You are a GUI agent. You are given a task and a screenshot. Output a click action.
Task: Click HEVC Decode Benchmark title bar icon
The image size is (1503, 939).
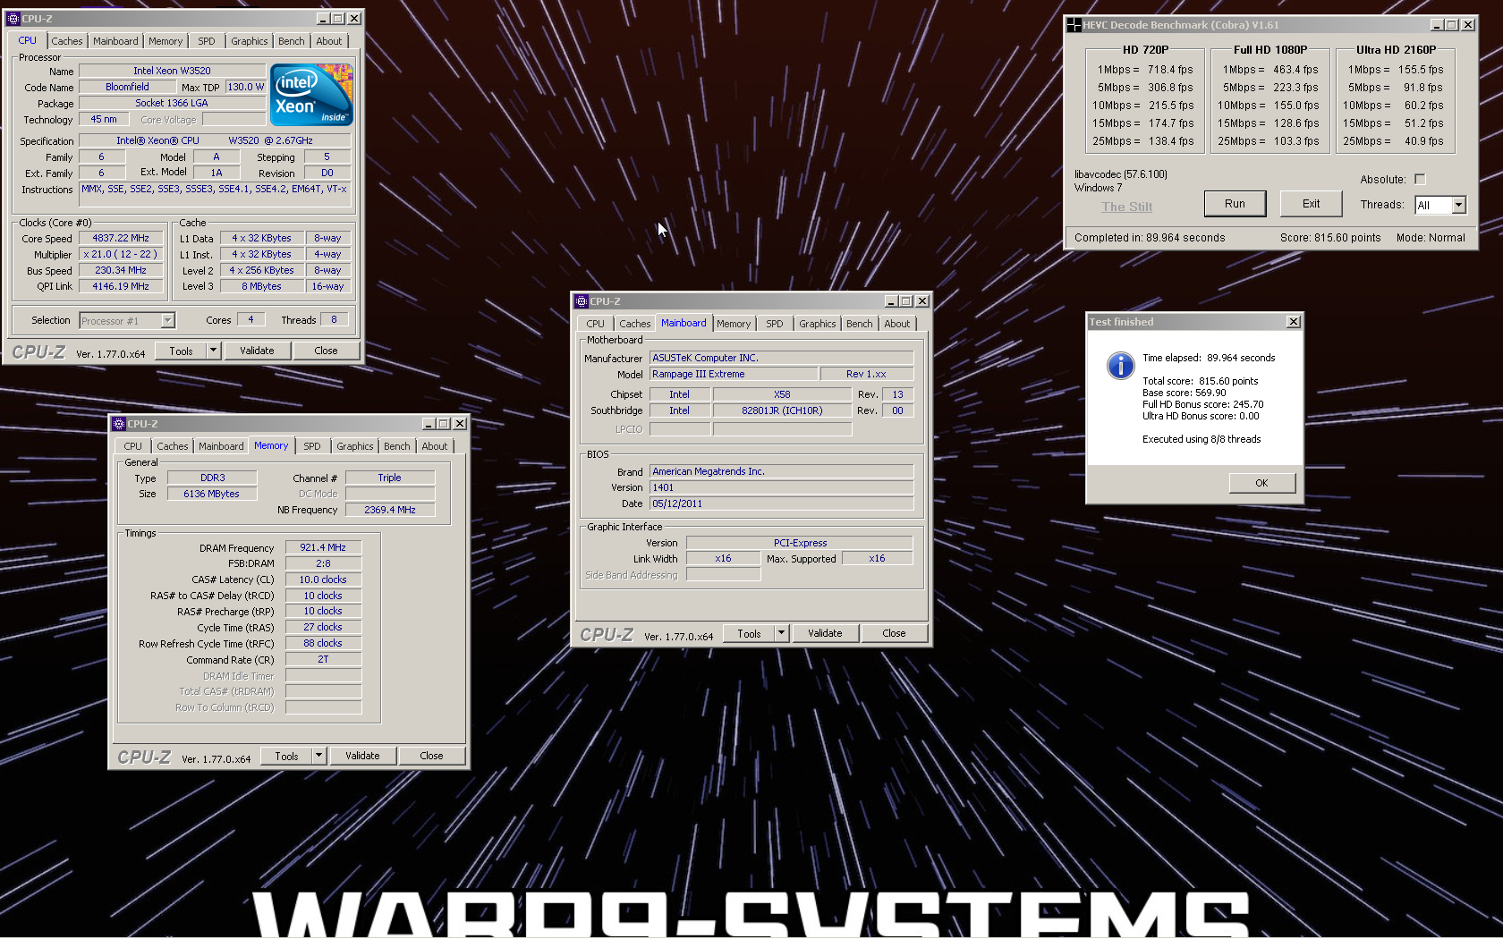(1074, 25)
